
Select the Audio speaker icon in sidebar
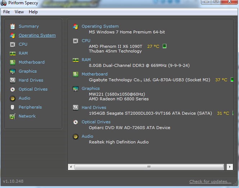(x=13, y=98)
